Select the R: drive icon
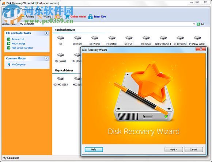 point(77,55)
